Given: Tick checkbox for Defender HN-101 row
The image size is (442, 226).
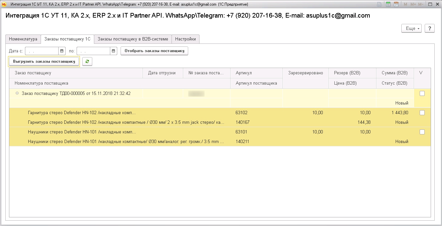Looking at the screenshot, I should (x=422, y=132).
